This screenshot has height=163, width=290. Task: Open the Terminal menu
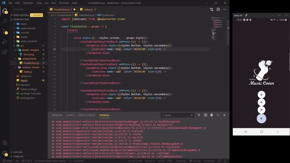tap(64, 3)
